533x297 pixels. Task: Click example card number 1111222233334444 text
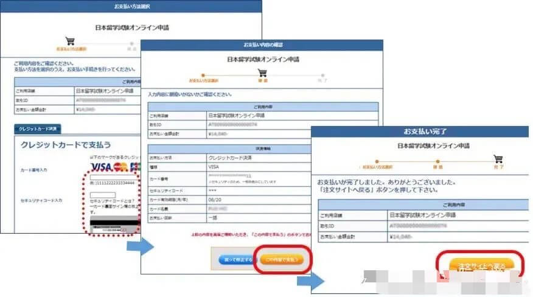(x=112, y=183)
